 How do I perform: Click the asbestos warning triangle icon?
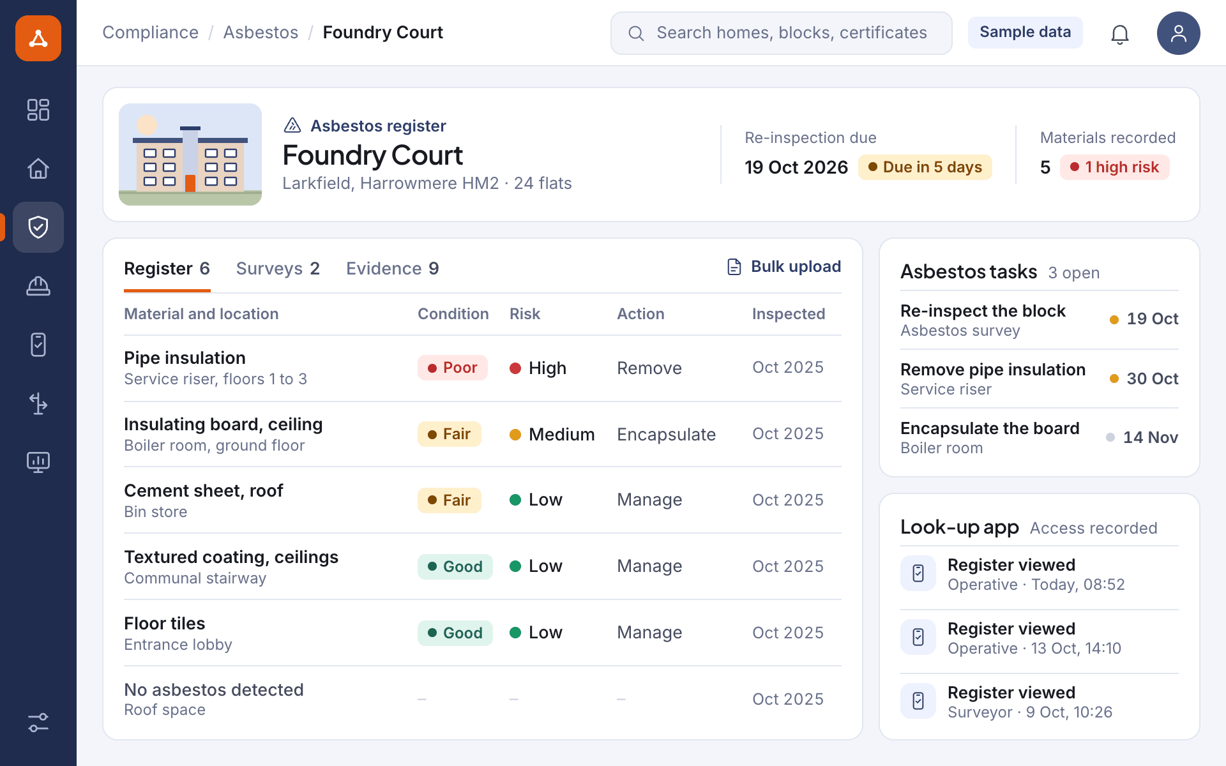[x=292, y=125]
